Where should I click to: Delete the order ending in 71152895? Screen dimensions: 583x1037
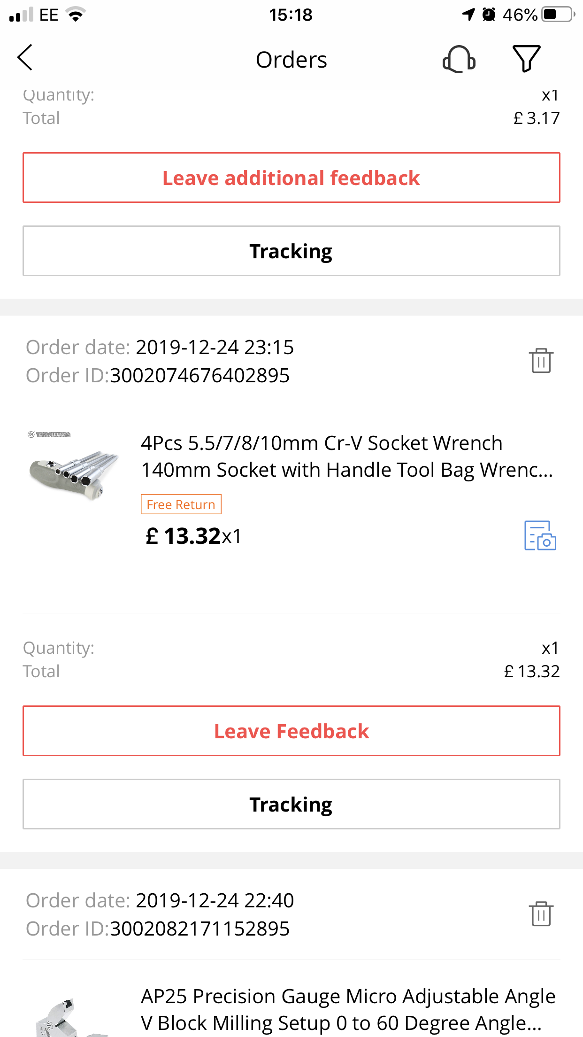pyautogui.click(x=541, y=914)
